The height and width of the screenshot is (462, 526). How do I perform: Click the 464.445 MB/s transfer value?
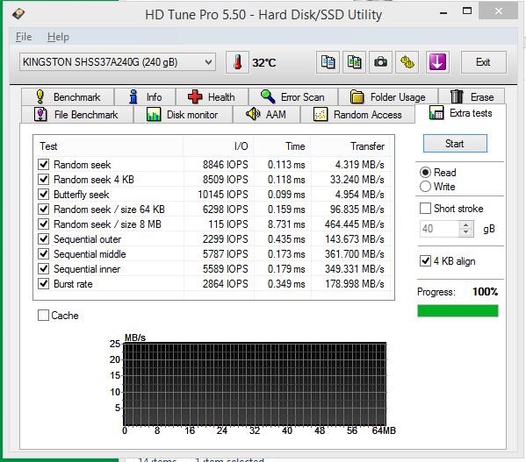[354, 224]
